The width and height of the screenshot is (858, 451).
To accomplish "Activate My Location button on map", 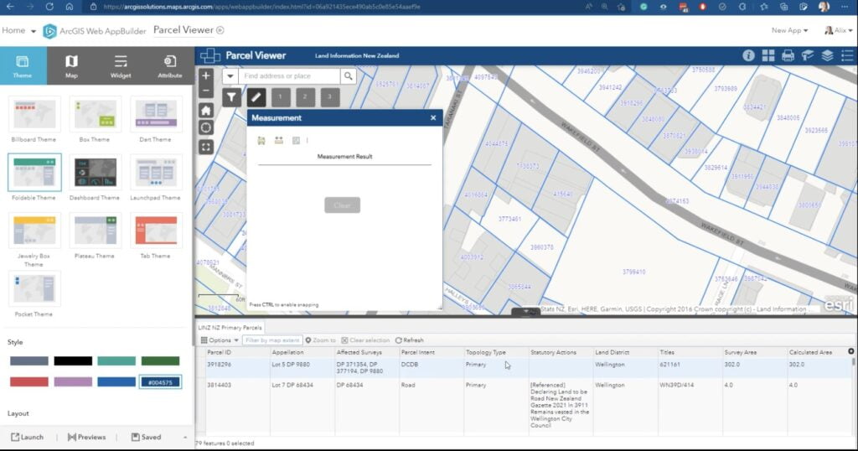I will tap(206, 128).
